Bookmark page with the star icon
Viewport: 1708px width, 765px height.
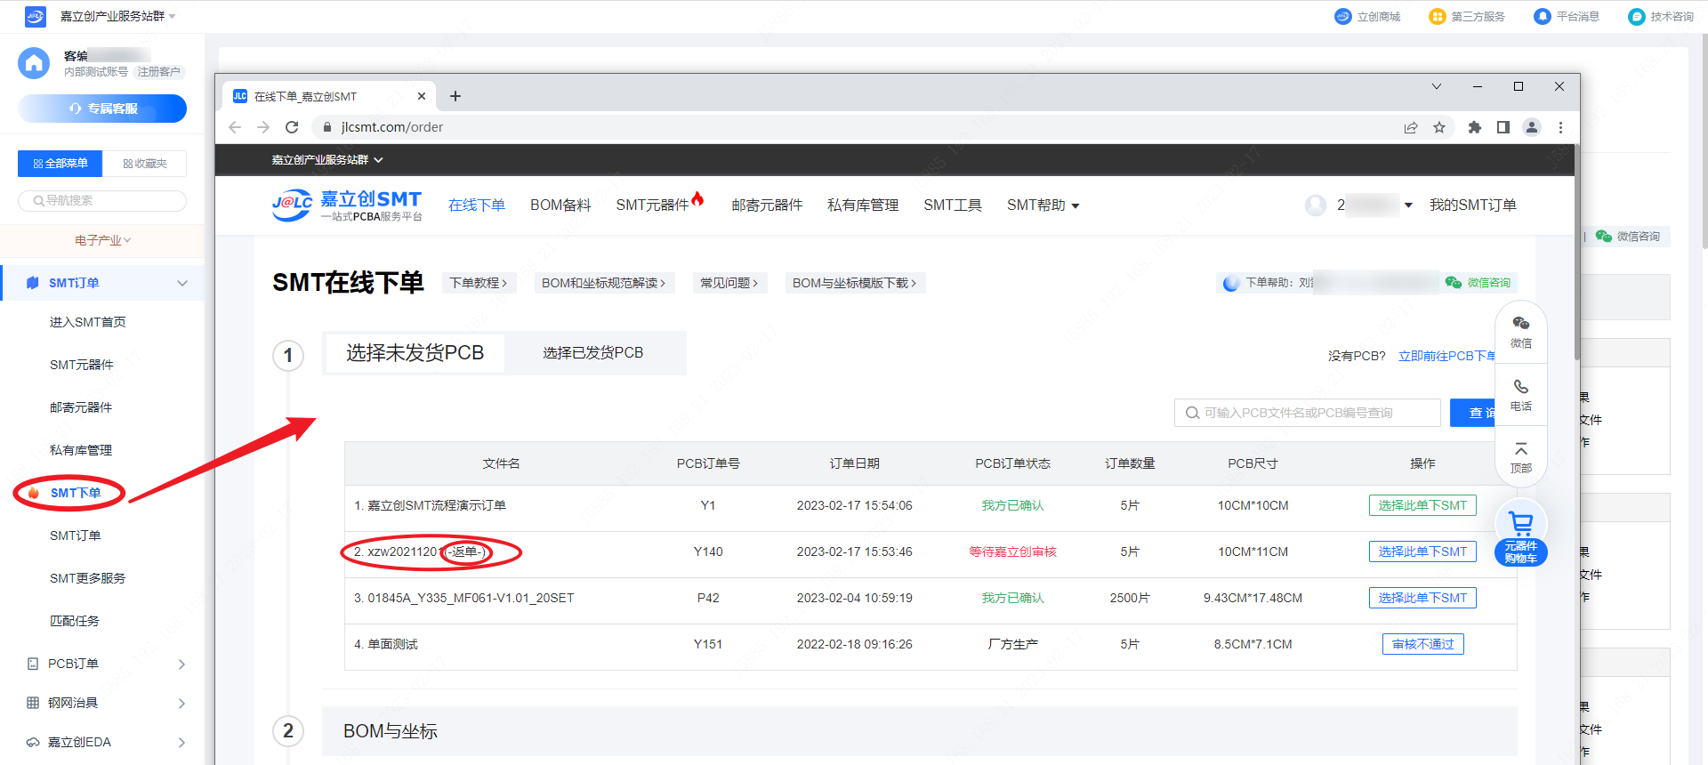point(1439,127)
